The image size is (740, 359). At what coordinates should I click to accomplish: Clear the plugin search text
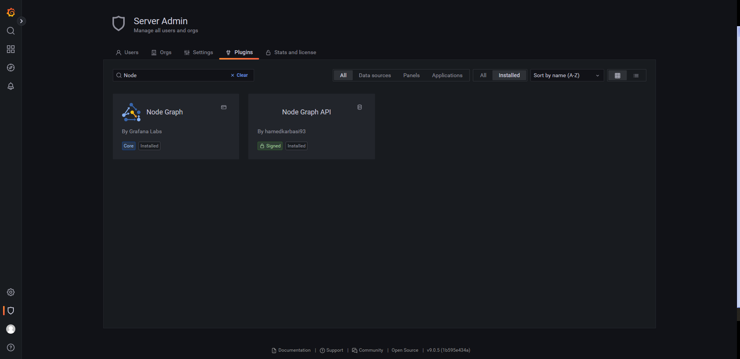coord(239,75)
